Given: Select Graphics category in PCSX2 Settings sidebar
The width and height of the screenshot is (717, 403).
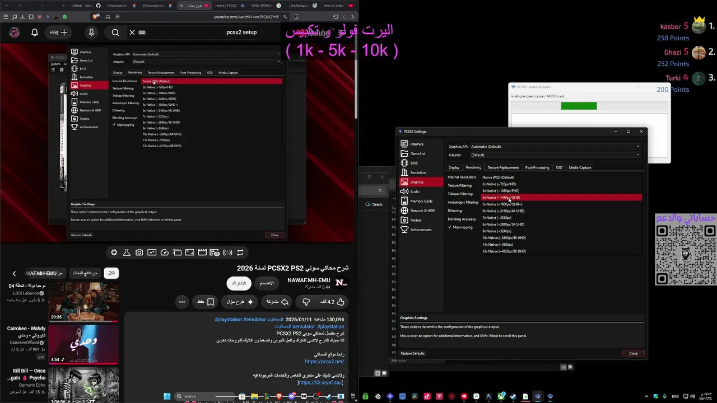Looking at the screenshot, I should [421, 182].
